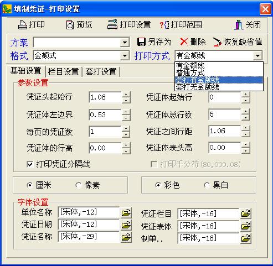Select the 黑白 radio button
The height and width of the screenshot is (266, 273).
pyautogui.click(x=207, y=185)
